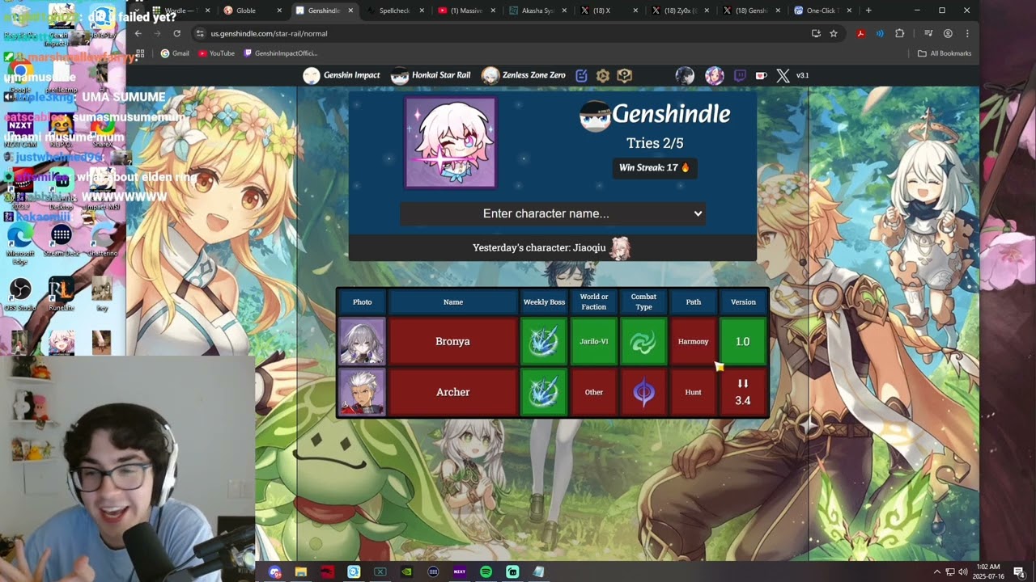This screenshot has width=1036, height=582.
Task: Click the blue notepad icon in site header
Action: 581,75
